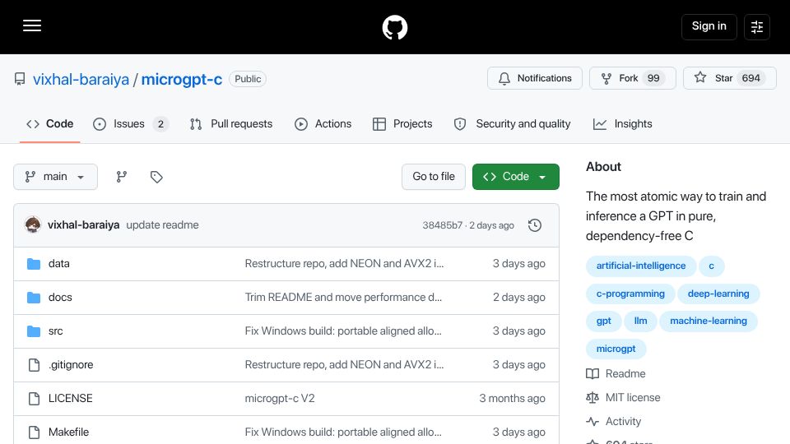Click the Sign in button
Screen dimensions: 790x444
[709, 26]
